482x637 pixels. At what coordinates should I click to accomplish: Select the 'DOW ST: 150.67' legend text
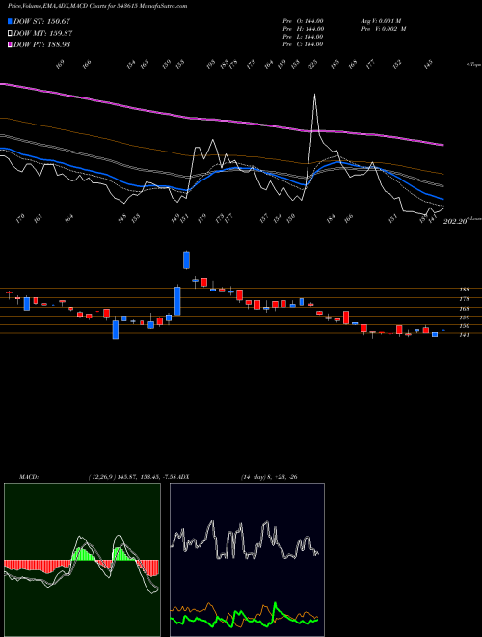point(41,21)
